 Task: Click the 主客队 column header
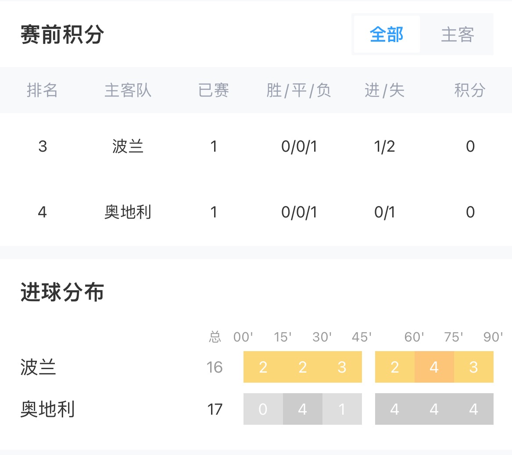[128, 90]
